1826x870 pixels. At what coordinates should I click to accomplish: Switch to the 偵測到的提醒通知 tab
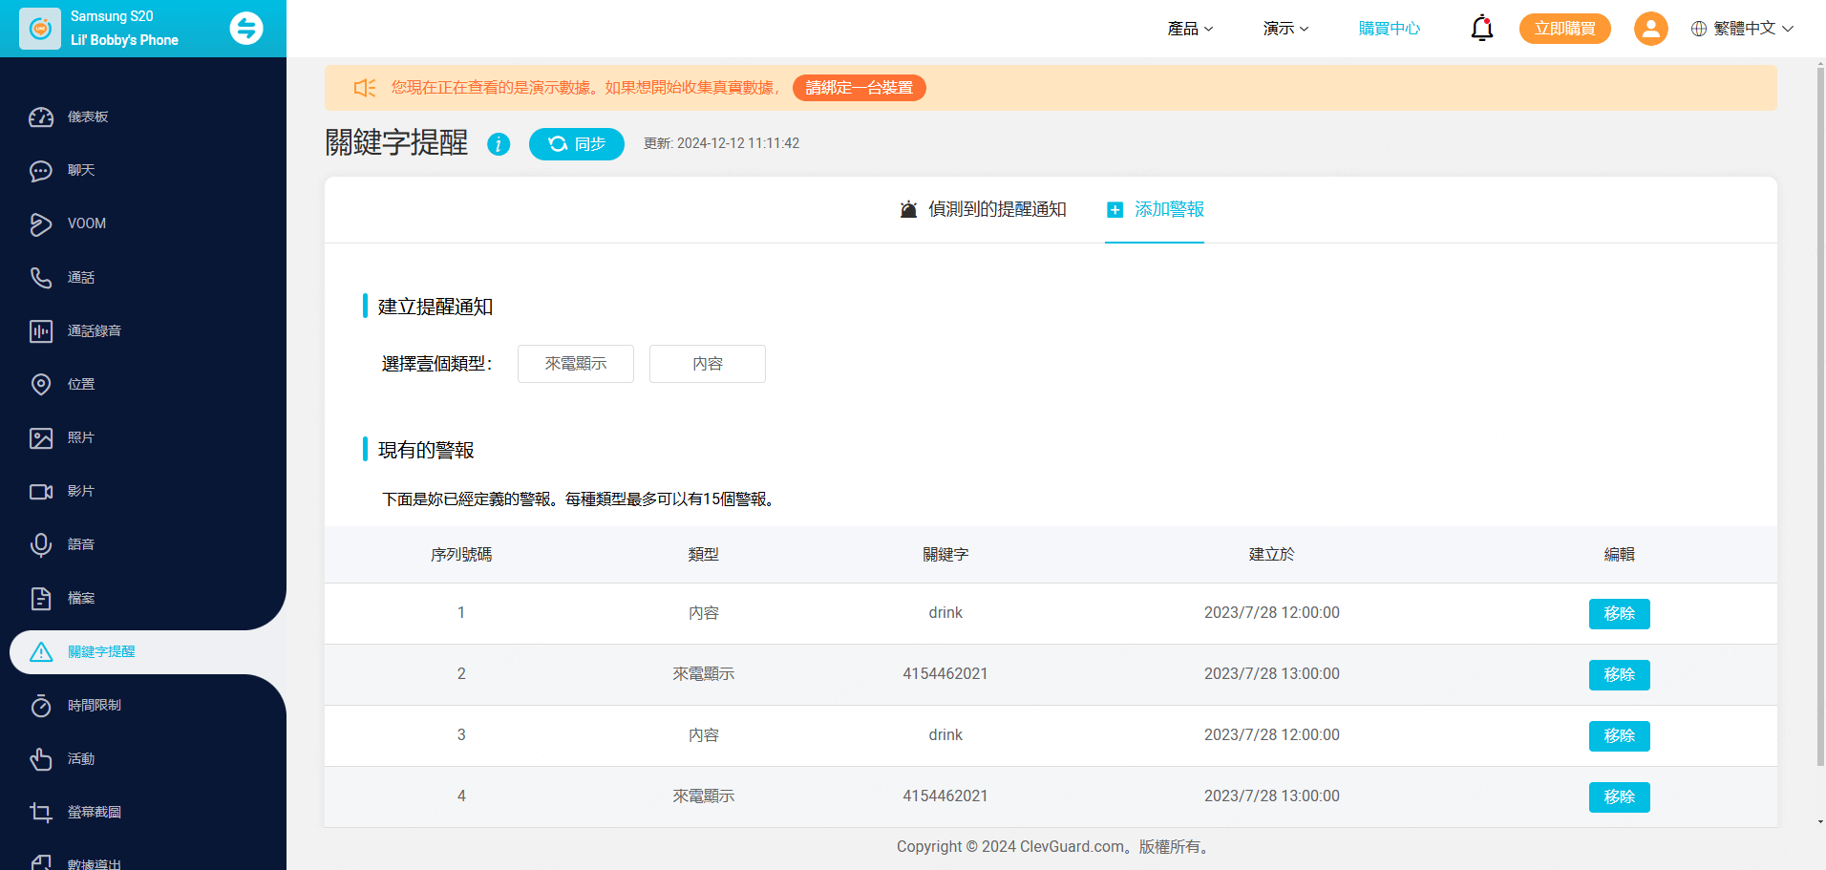[984, 209]
